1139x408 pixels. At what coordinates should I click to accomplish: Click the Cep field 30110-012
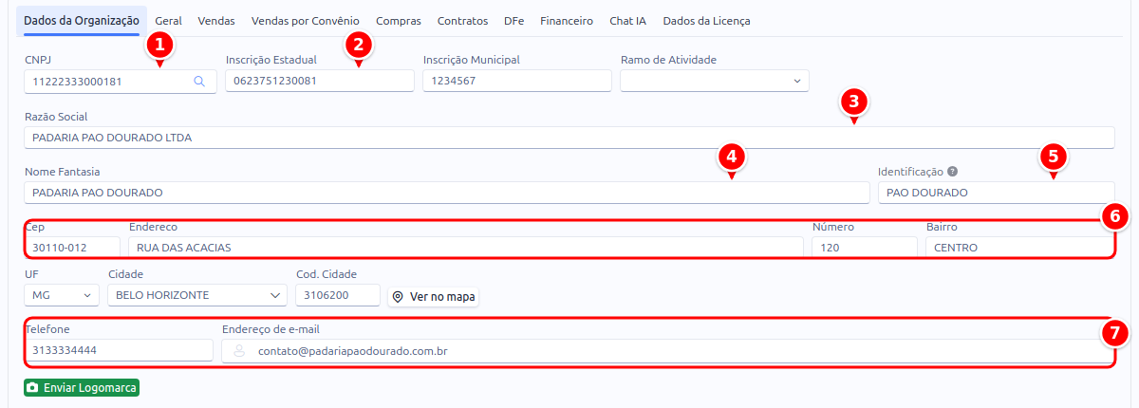72,248
